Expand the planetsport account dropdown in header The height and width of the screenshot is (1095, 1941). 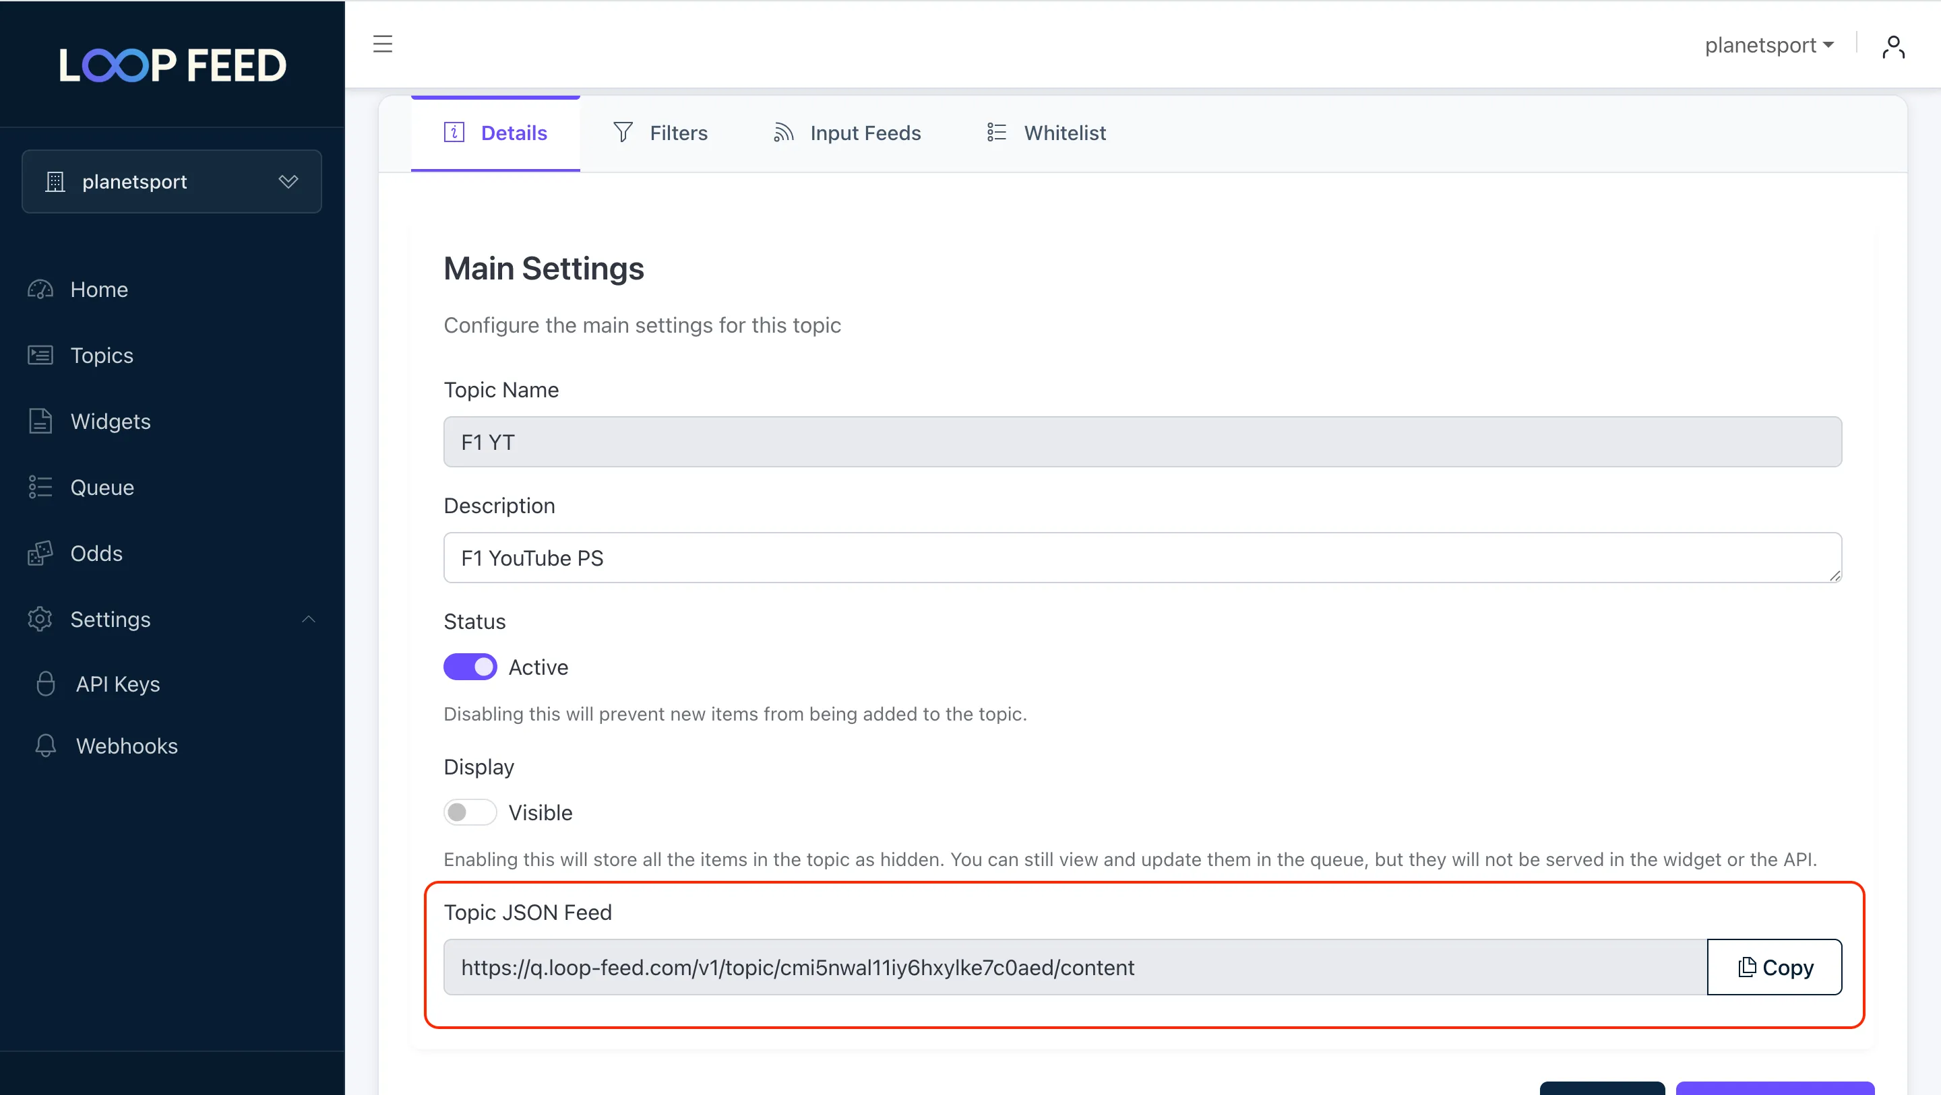click(x=1768, y=45)
